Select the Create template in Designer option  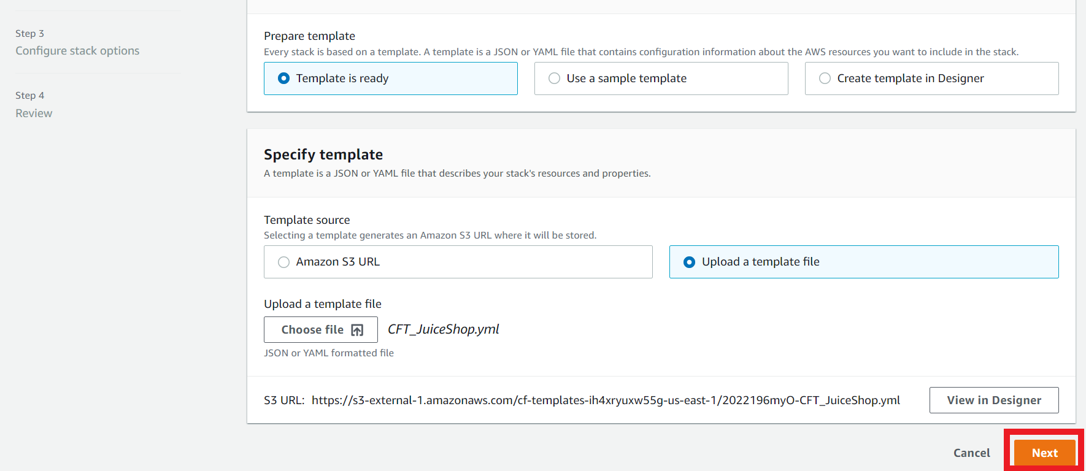click(x=931, y=78)
